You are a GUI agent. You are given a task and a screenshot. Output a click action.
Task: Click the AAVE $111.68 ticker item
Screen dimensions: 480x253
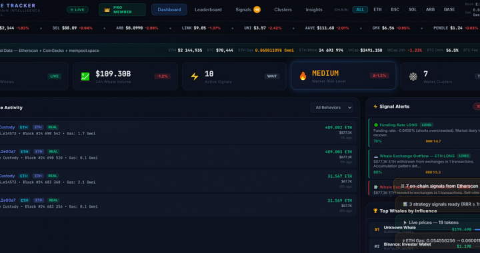(327, 28)
